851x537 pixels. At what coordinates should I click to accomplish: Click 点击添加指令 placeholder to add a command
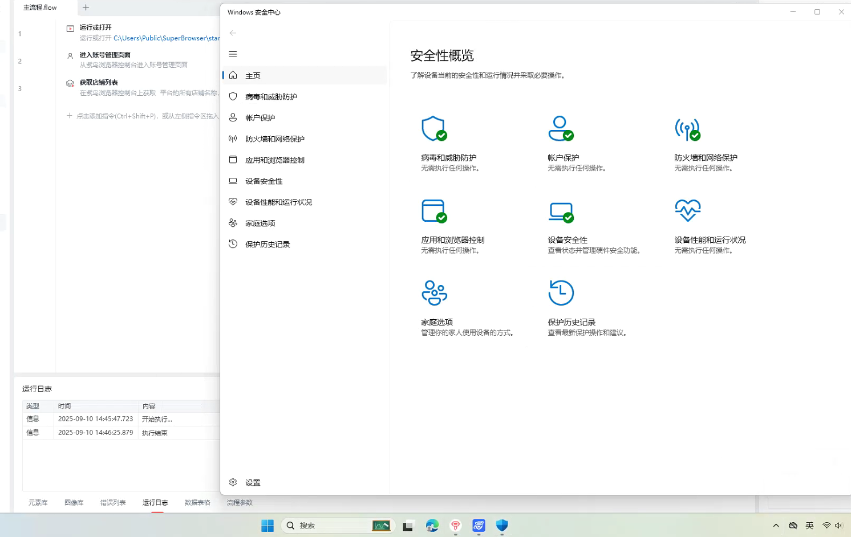(x=143, y=116)
